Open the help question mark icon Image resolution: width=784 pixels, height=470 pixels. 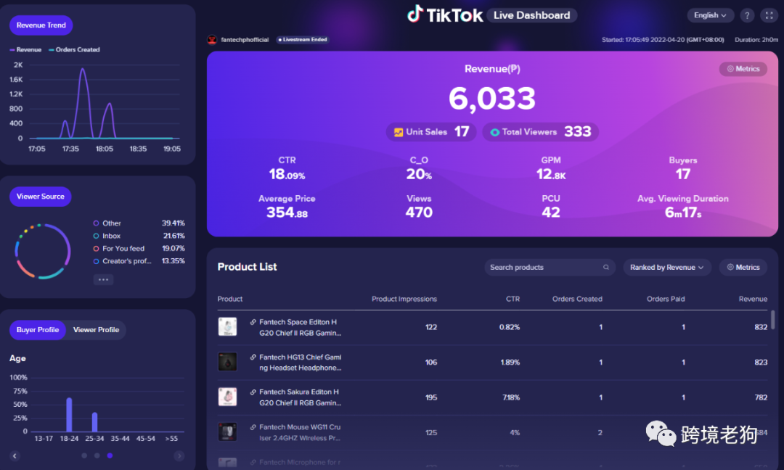747,15
